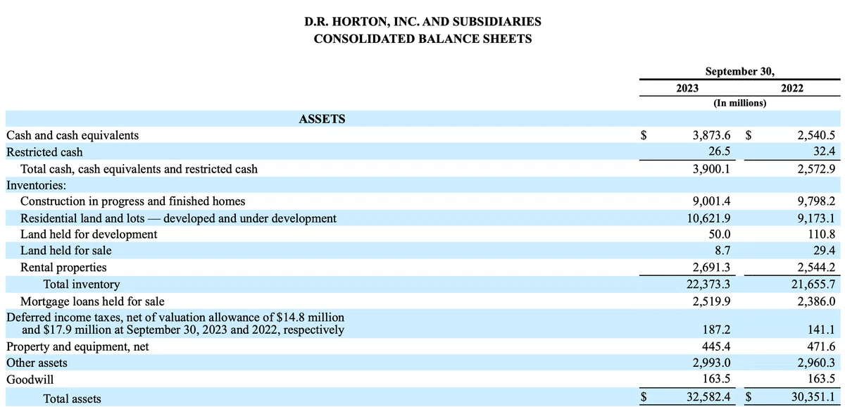Image resolution: width=845 pixels, height=407 pixels.
Task: Select the '(In millions)' note
Action: coord(739,103)
